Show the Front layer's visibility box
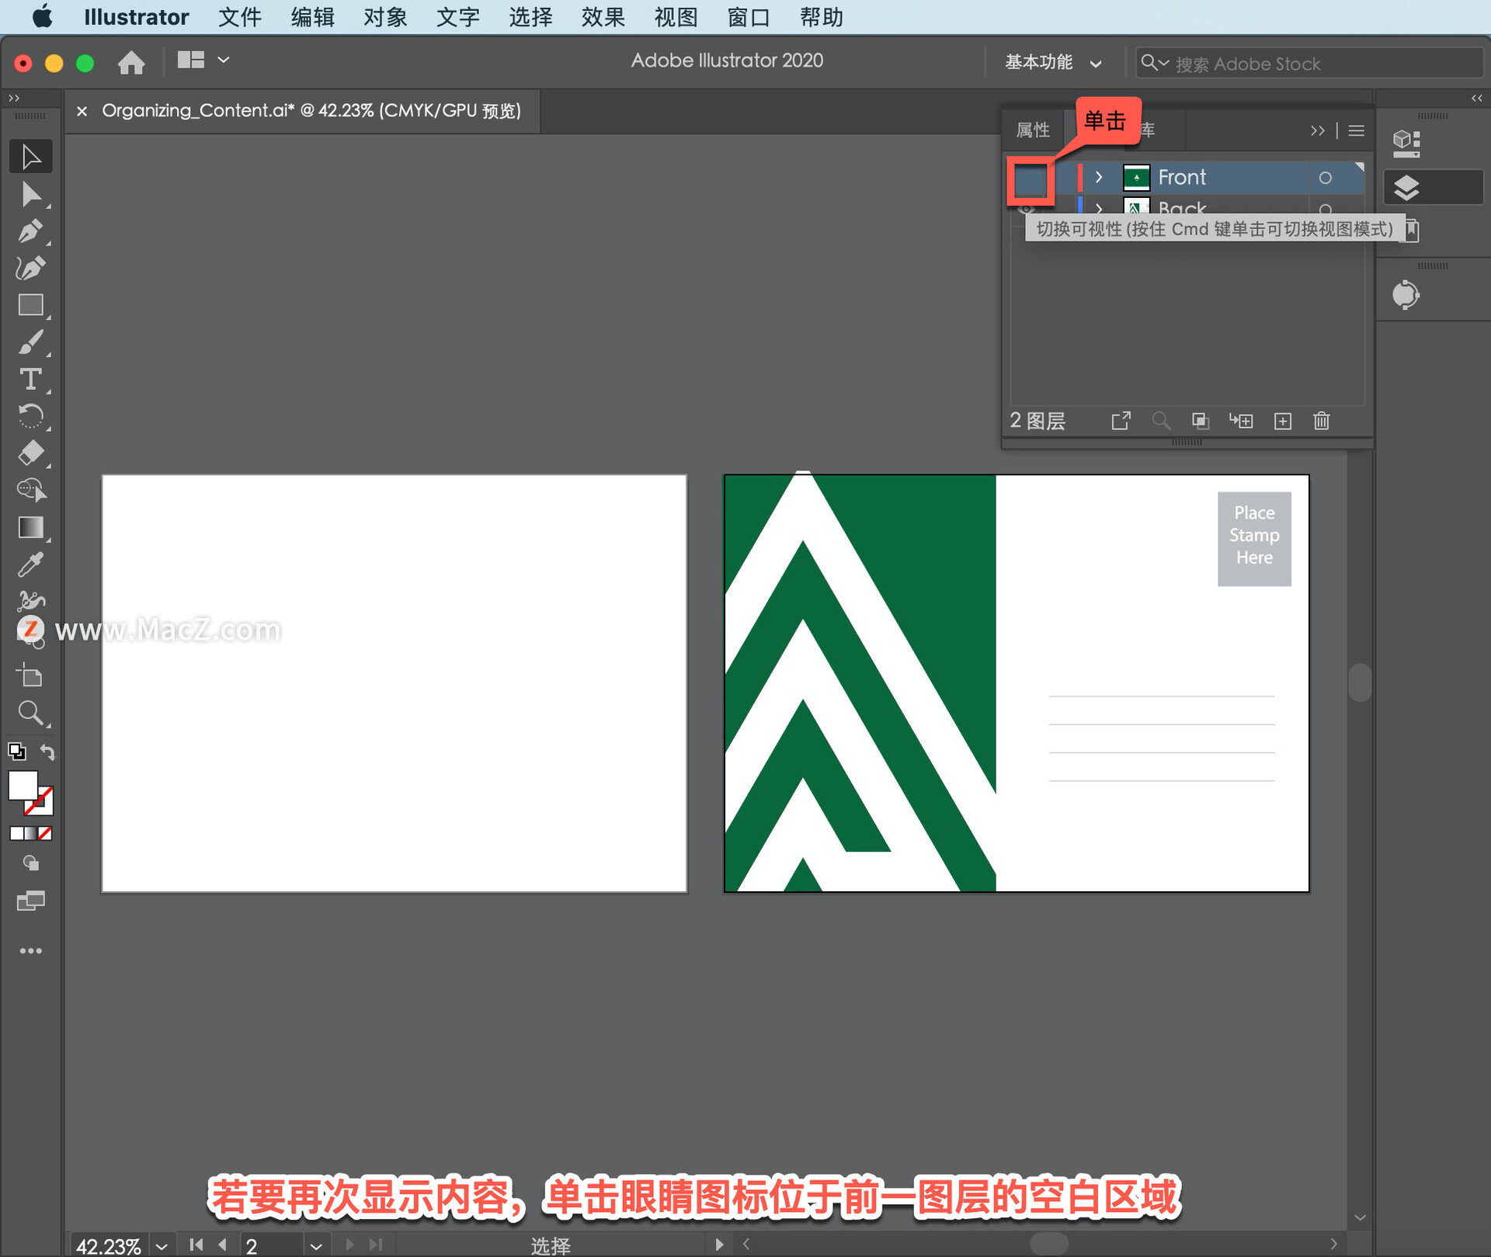The image size is (1491, 1257). (1030, 179)
